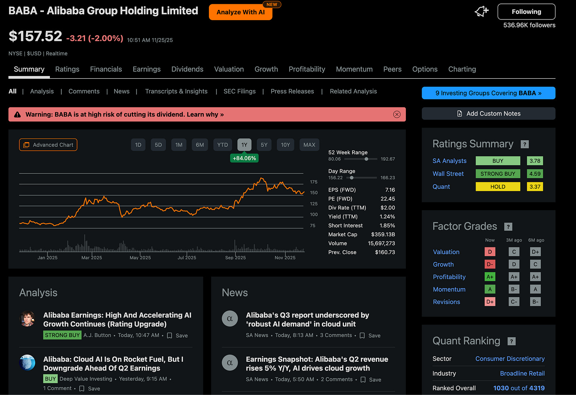576x395 pixels.
Task: Click the yellow HOLD Quant rating badge
Action: [x=498, y=187]
